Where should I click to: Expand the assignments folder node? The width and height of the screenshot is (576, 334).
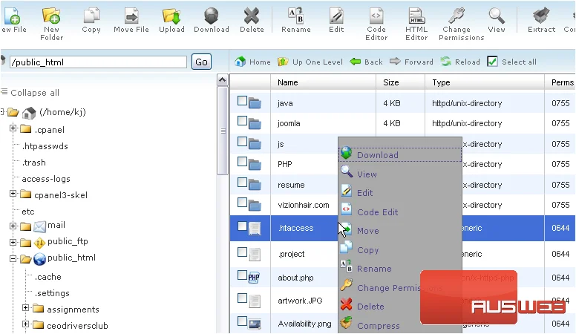pyautogui.click(x=25, y=307)
